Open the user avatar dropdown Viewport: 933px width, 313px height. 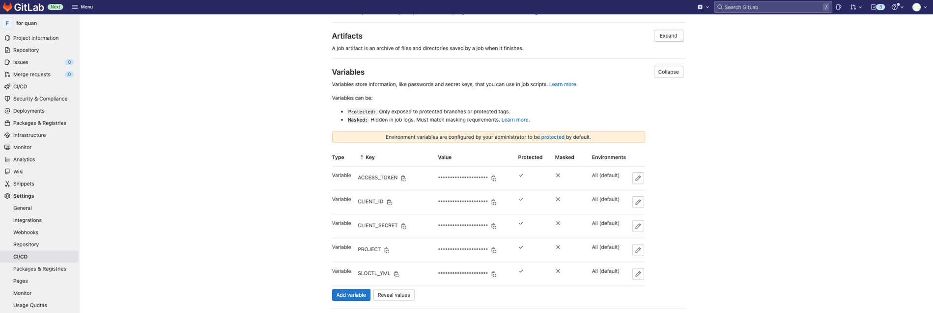click(919, 7)
